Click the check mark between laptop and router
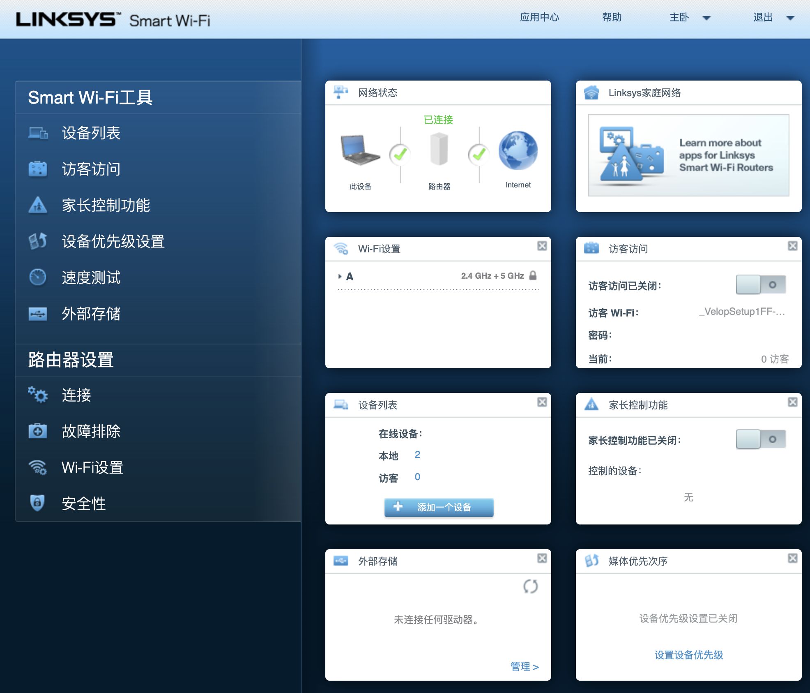 click(400, 155)
